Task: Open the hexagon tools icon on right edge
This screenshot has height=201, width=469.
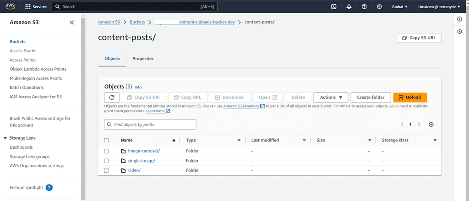Action: point(460,32)
